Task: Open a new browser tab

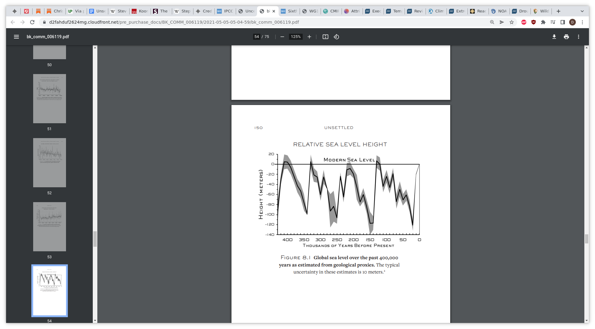Action: [x=558, y=11]
